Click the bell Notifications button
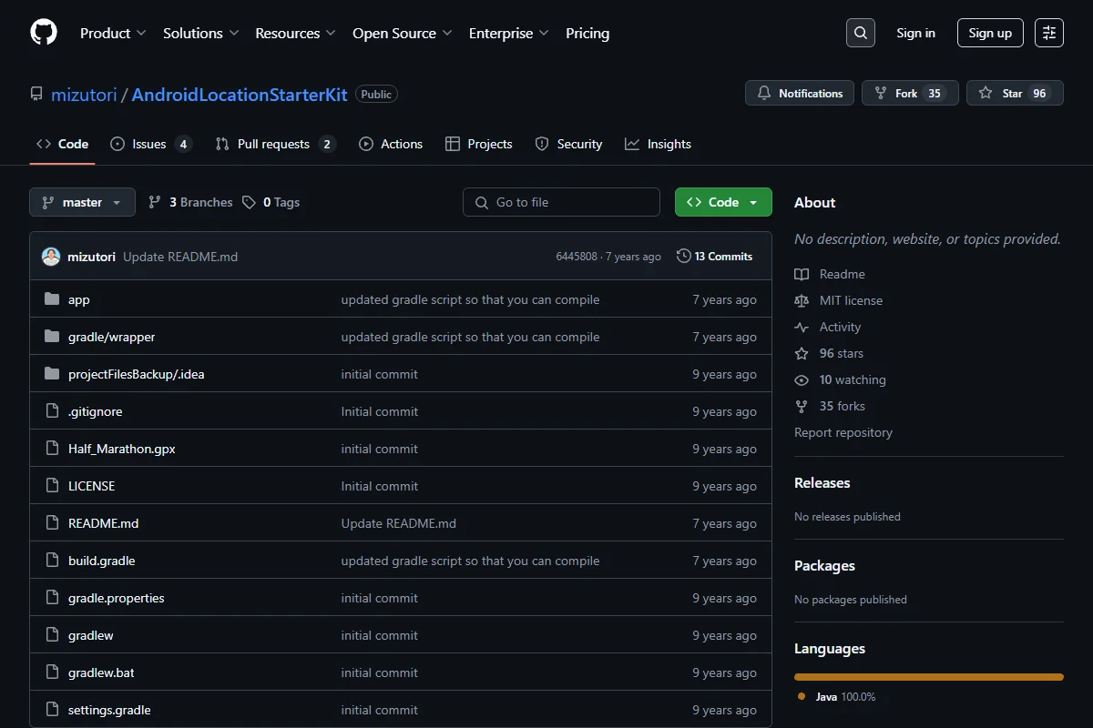 [800, 93]
